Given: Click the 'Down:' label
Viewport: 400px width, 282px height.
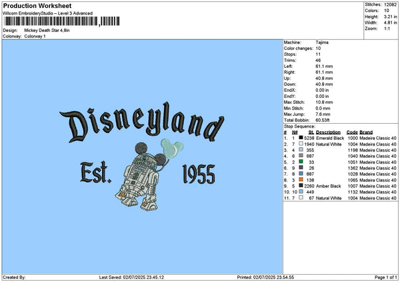Looking at the screenshot, I should tap(290, 84).
